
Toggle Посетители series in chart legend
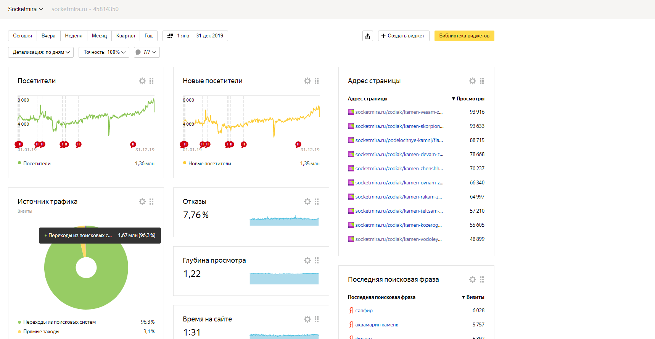pos(37,163)
